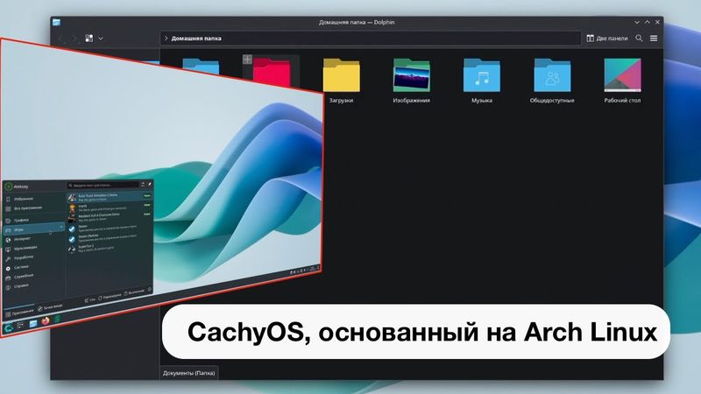Screen dimensions: 701x394
Task: Launch Firefox from the inset taskbar
Action: [x=46, y=320]
